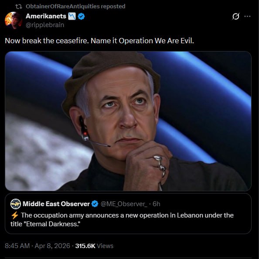259x259 pixels.
Task: Open the @ME_Observer_ handle
Action: point(124,204)
